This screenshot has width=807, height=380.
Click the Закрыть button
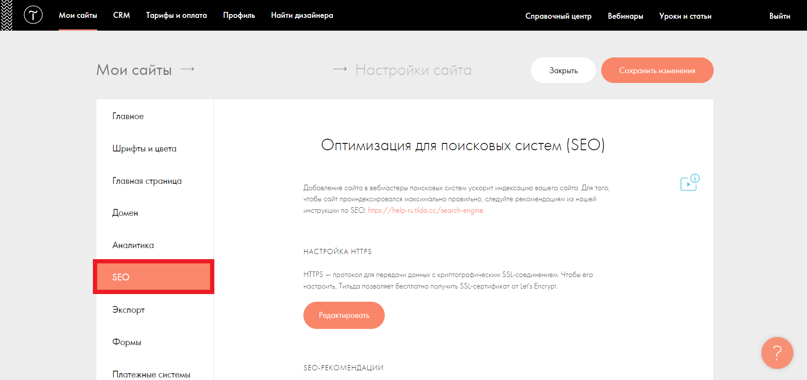point(563,70)
